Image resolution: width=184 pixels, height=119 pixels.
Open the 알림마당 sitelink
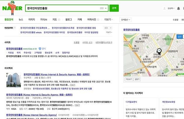[x=66, y=52]
